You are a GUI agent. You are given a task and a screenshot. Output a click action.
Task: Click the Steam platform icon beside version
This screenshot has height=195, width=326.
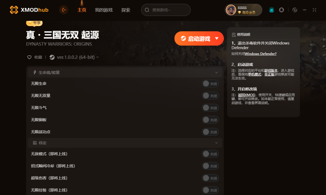click(x=52, y=57)
